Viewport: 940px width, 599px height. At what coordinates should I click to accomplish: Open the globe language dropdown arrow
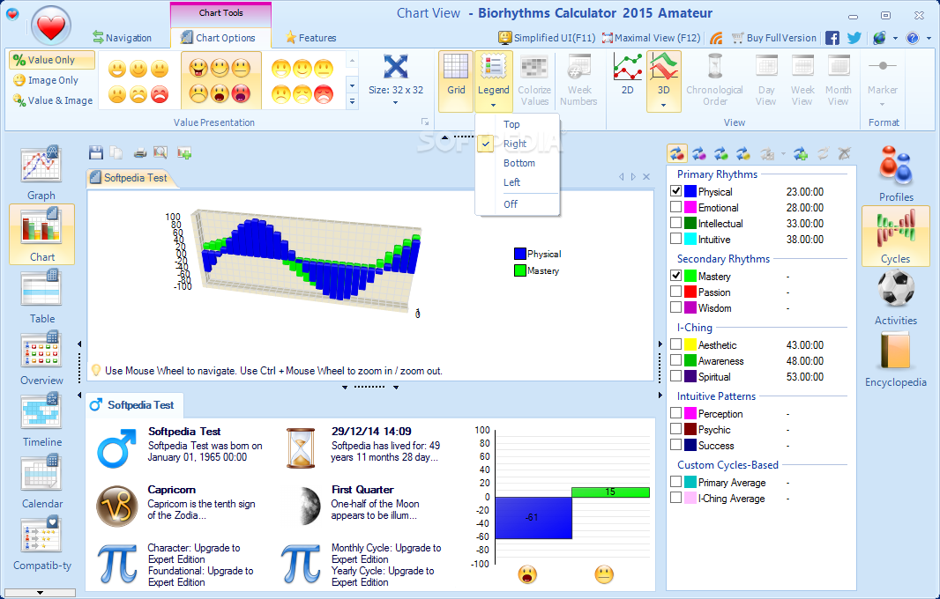pyautogui.click(x=895, y=39)
